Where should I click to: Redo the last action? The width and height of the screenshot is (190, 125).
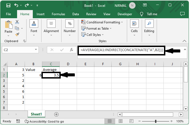27,5
